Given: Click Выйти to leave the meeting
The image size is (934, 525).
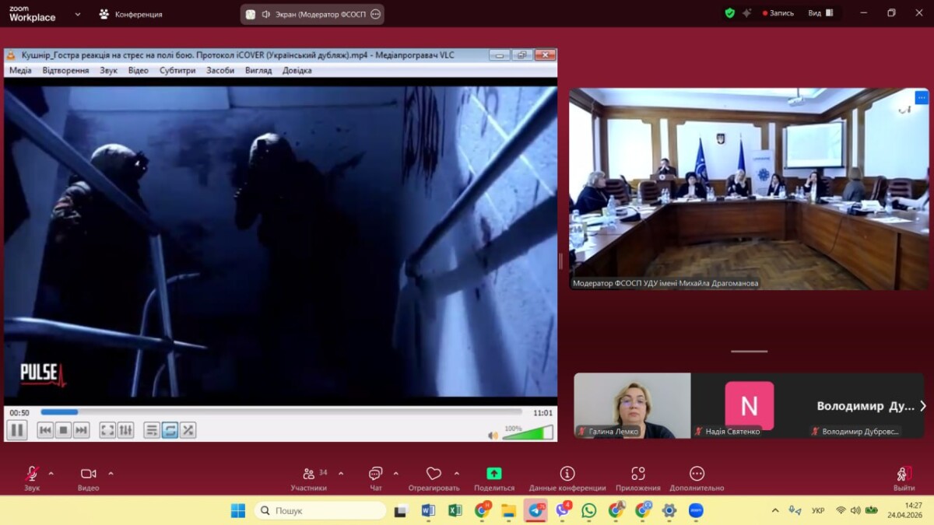Looking at the screenshot, I should [904, 478].
